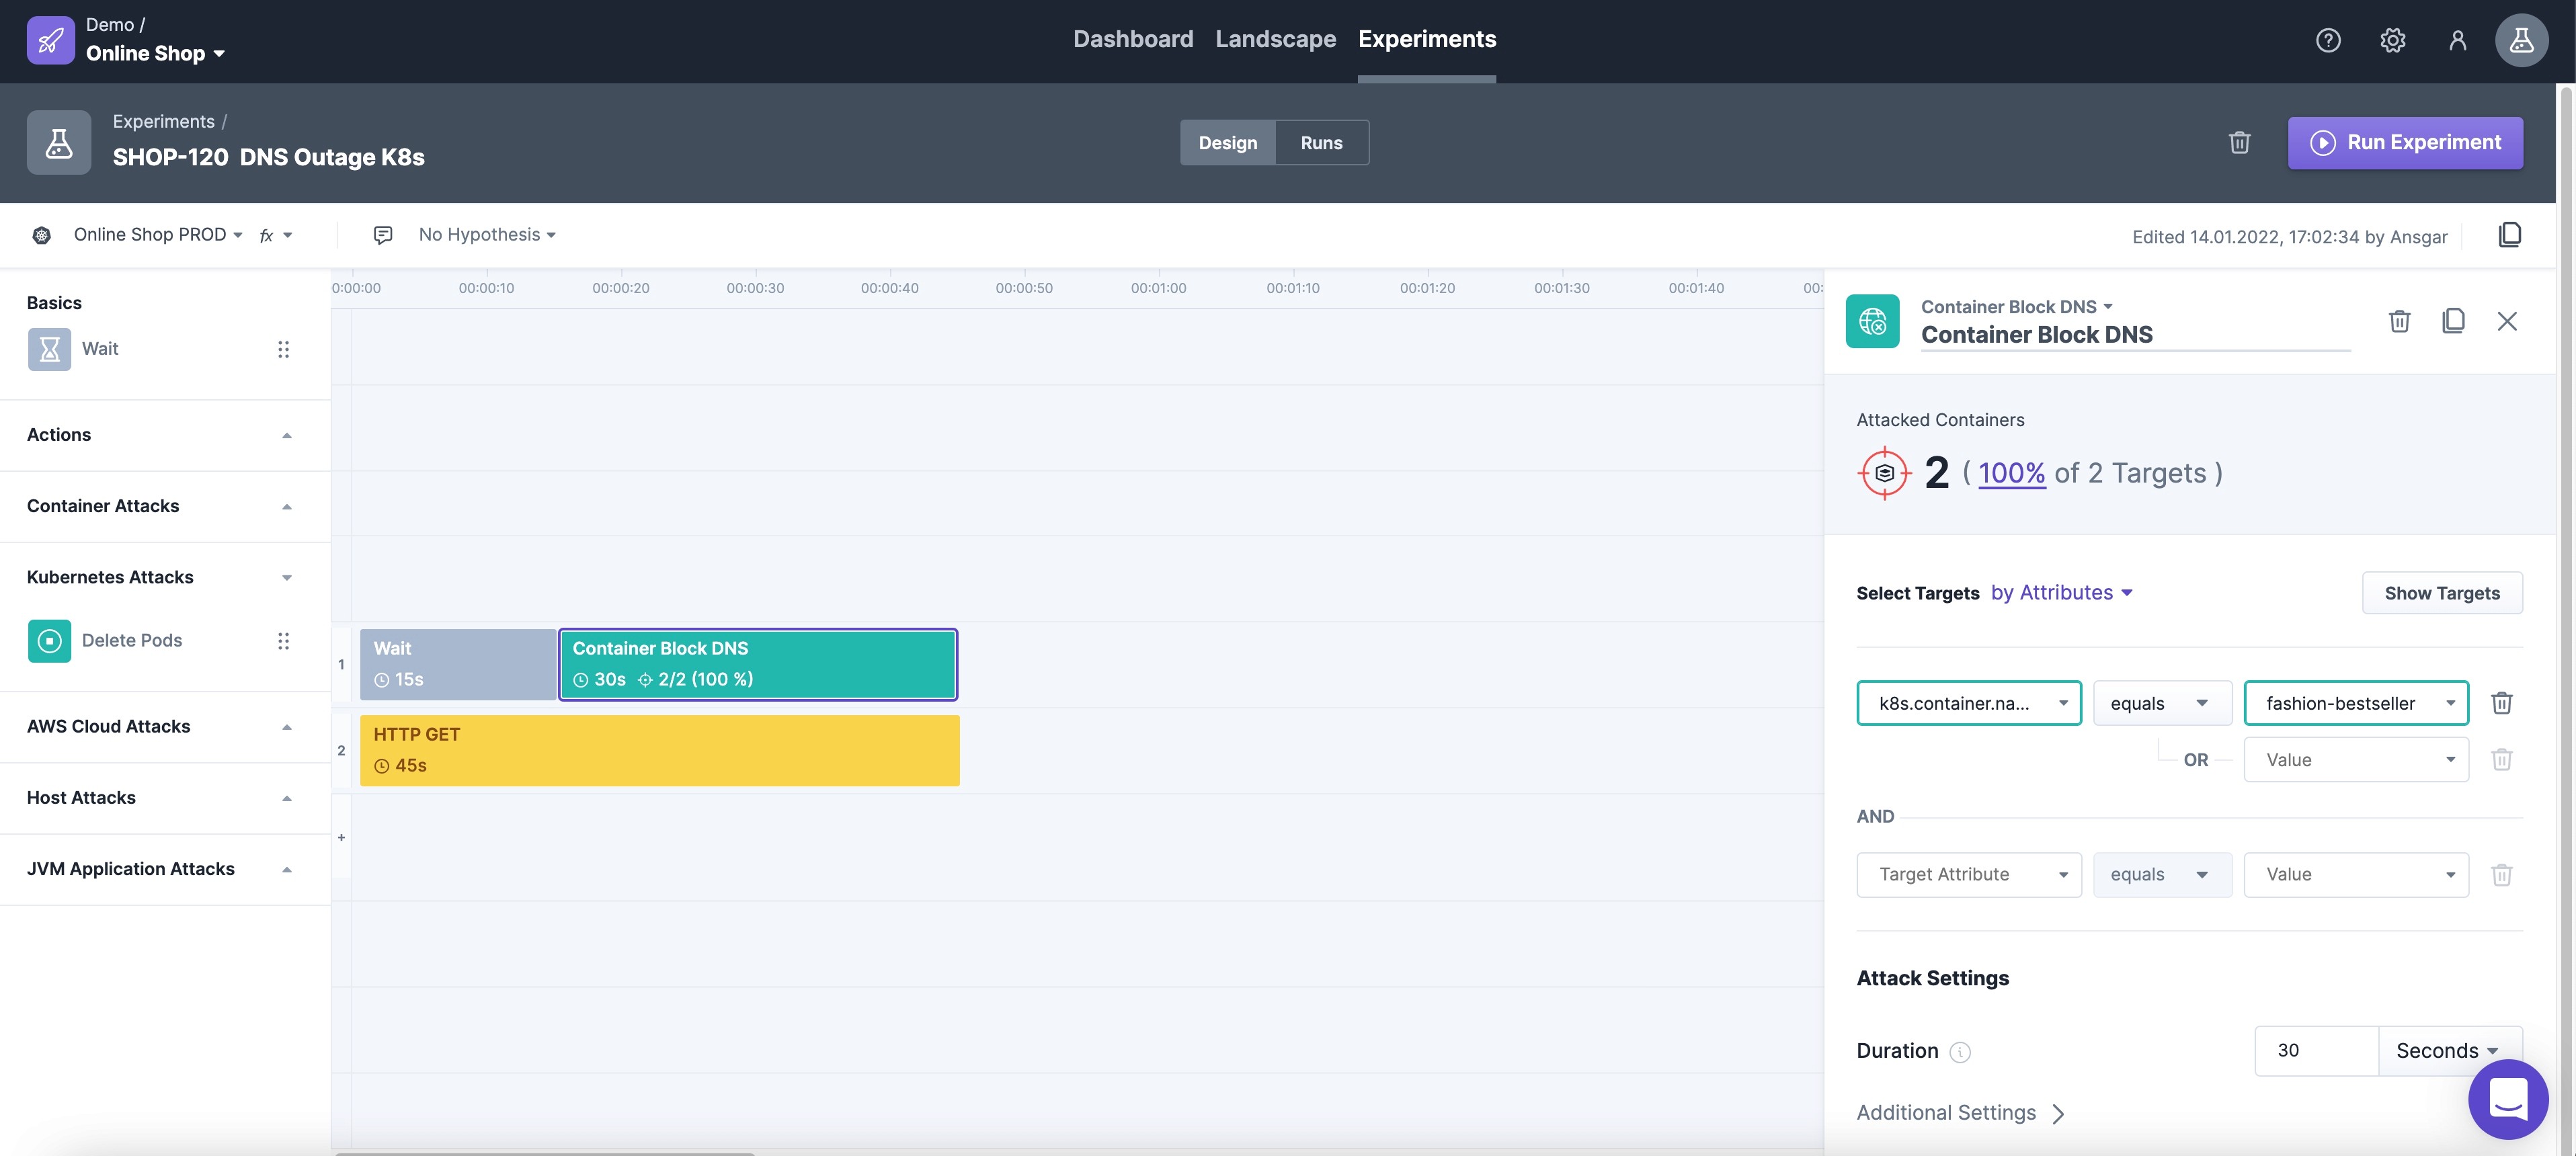The height and width of the screenshot is (1156, 2576).
Task: Select the Design view toggle
Action: 1227,143
